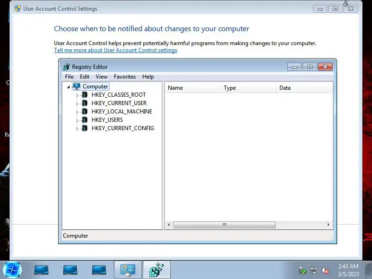
Task: Expand HKEY_LOCAL_MACHINE key arrow
Action: click(x=77, y=112)
